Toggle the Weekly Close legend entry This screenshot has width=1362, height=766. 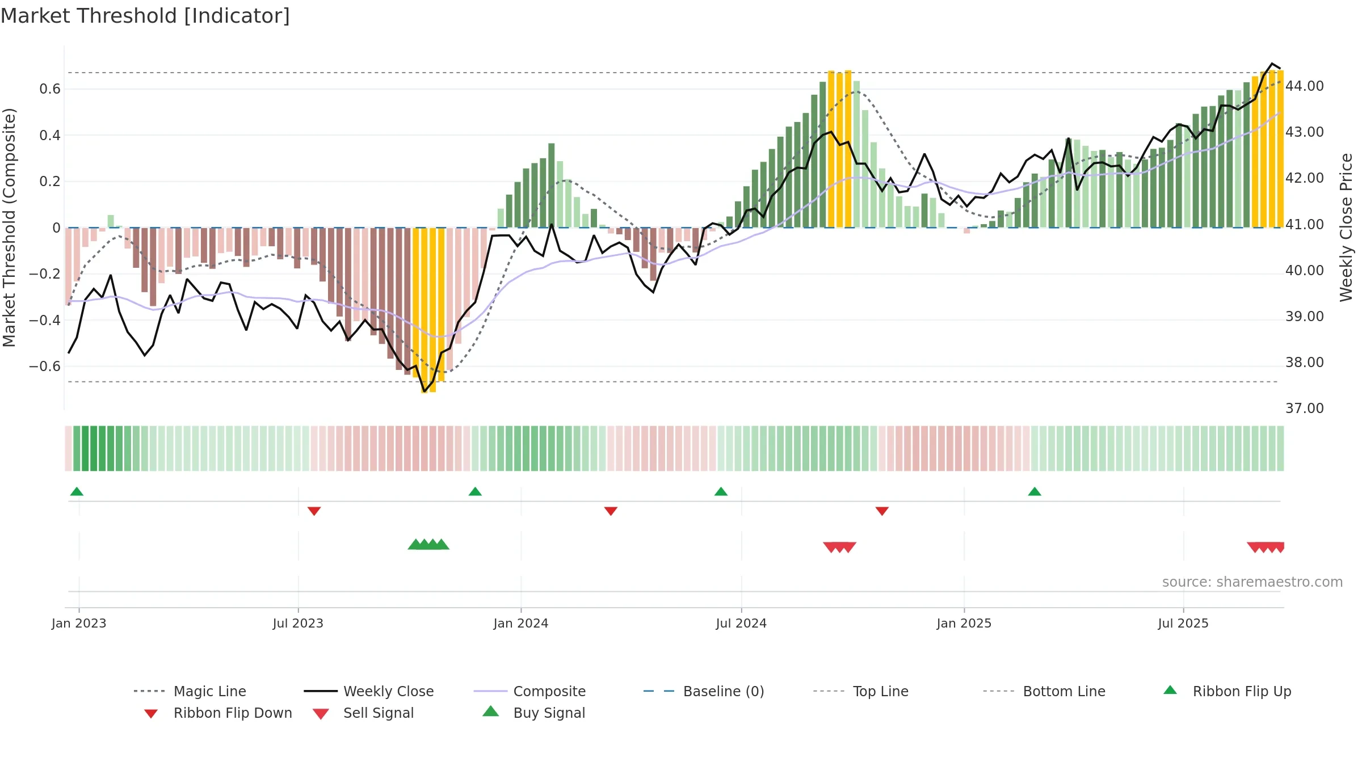click(369, 691)
